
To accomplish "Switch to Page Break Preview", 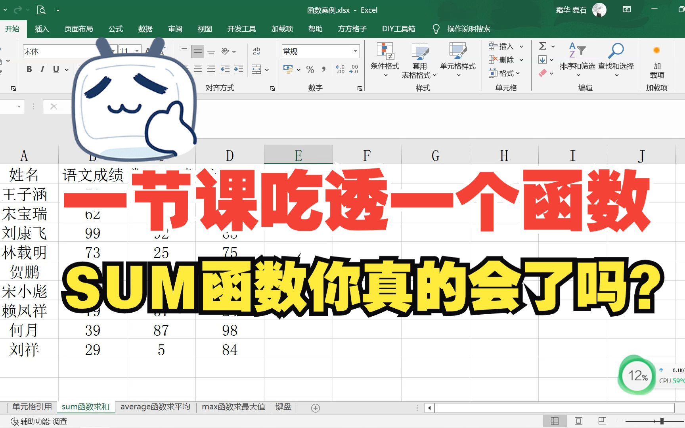I will (x=602, y=421).
